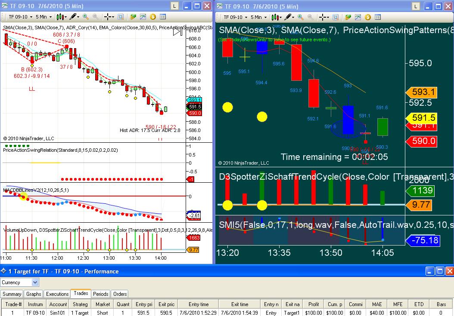
Task: Open chart properties icon in right chart toolbar
Action: (378, 17)
